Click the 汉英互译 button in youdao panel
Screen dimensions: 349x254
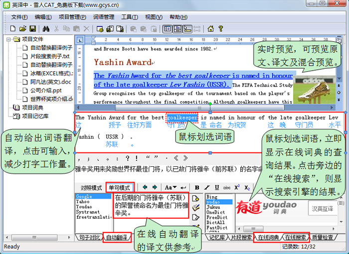pyautogui.click(x=323, y=208)
